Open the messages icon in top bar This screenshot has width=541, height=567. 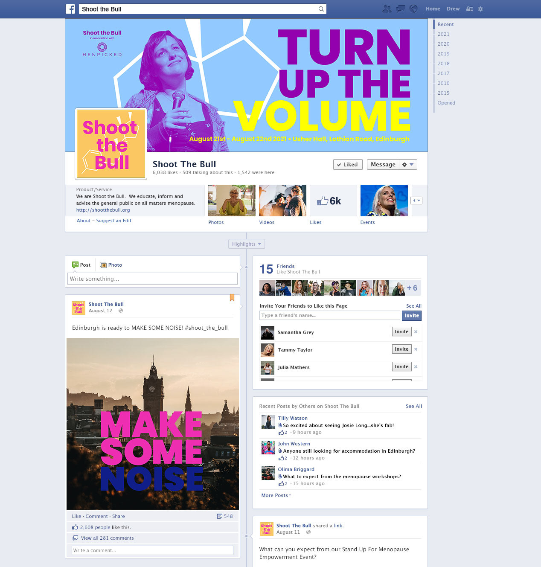coord(401,9)
